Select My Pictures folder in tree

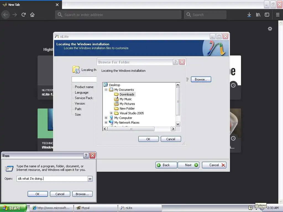tap(127, 104)
